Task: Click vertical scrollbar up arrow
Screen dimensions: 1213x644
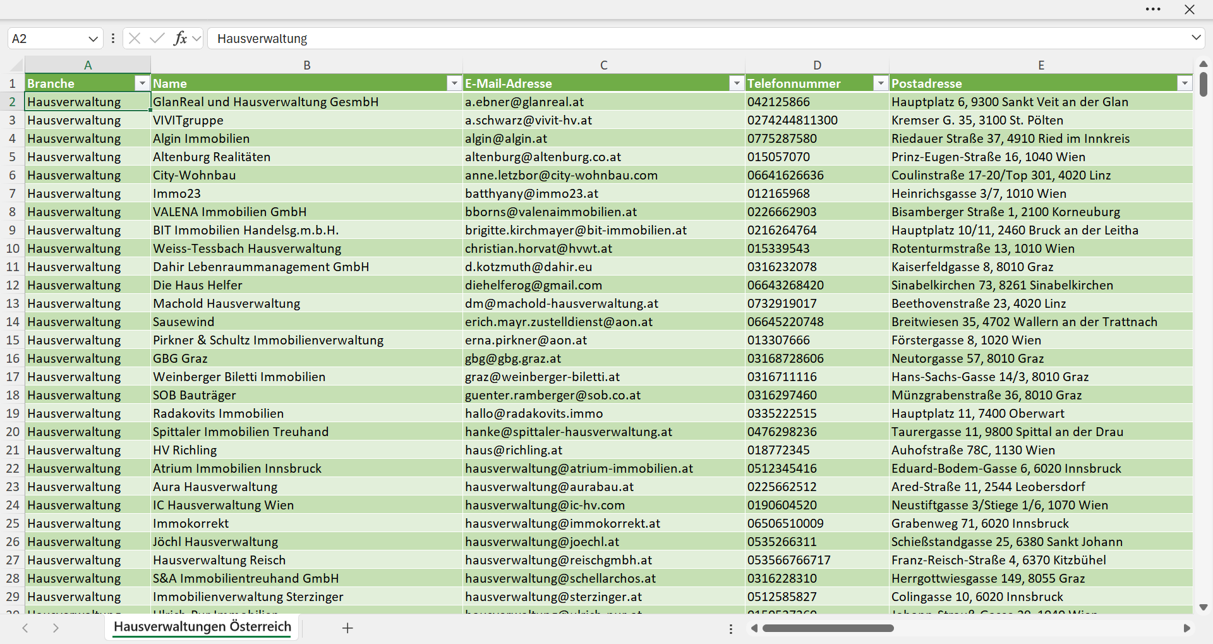Action: [x=1204, y=64]
